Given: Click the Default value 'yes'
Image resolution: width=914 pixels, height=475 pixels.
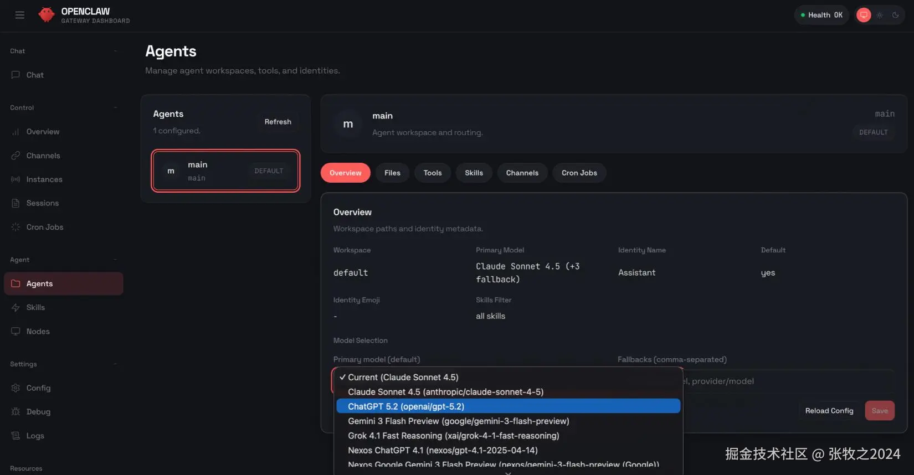Looking at the screenshot, I should click(x=768, y=273).
